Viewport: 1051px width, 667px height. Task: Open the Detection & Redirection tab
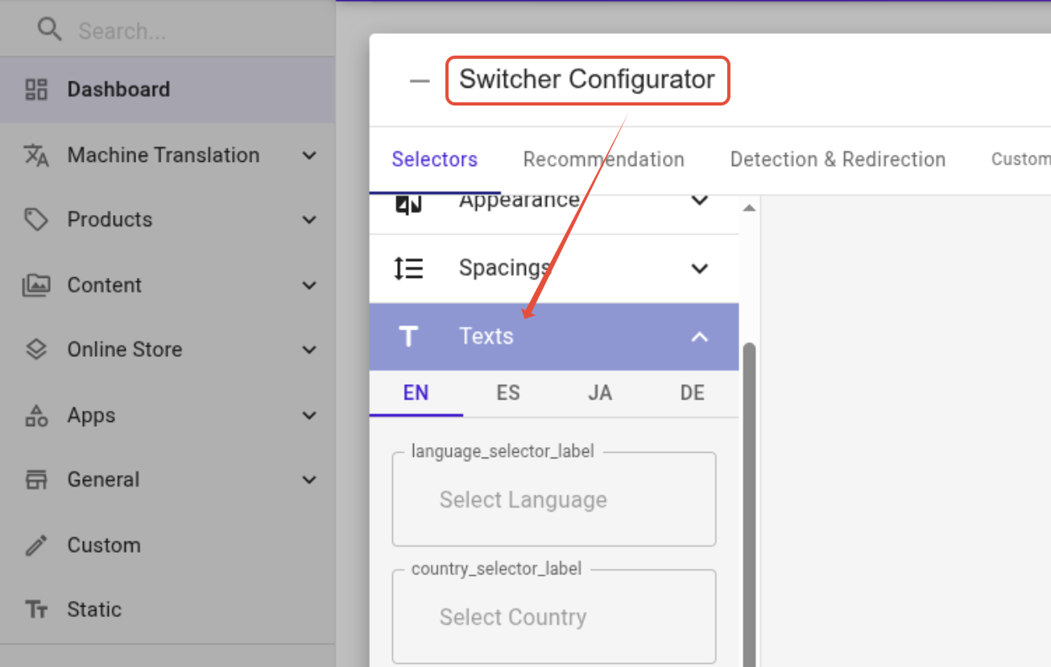click(838, 159)
